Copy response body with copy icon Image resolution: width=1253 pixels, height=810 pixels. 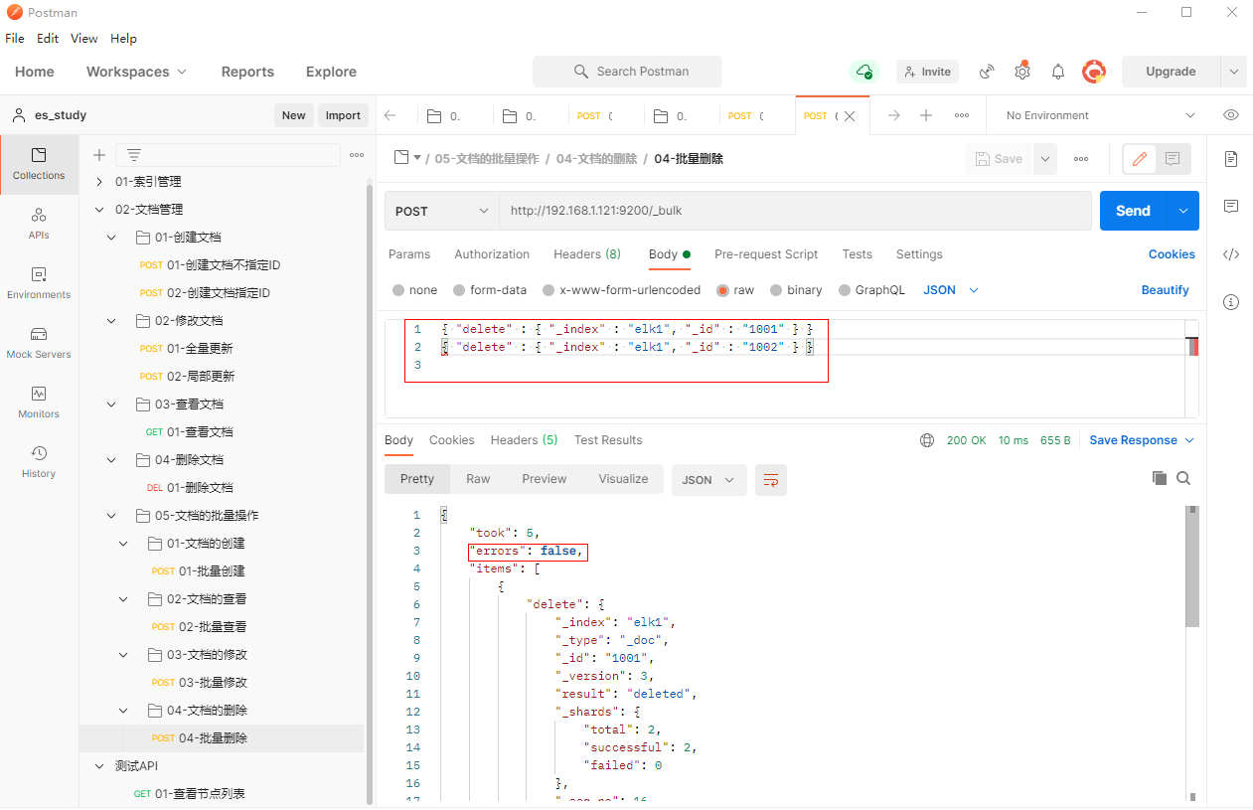click(1159, 478)
